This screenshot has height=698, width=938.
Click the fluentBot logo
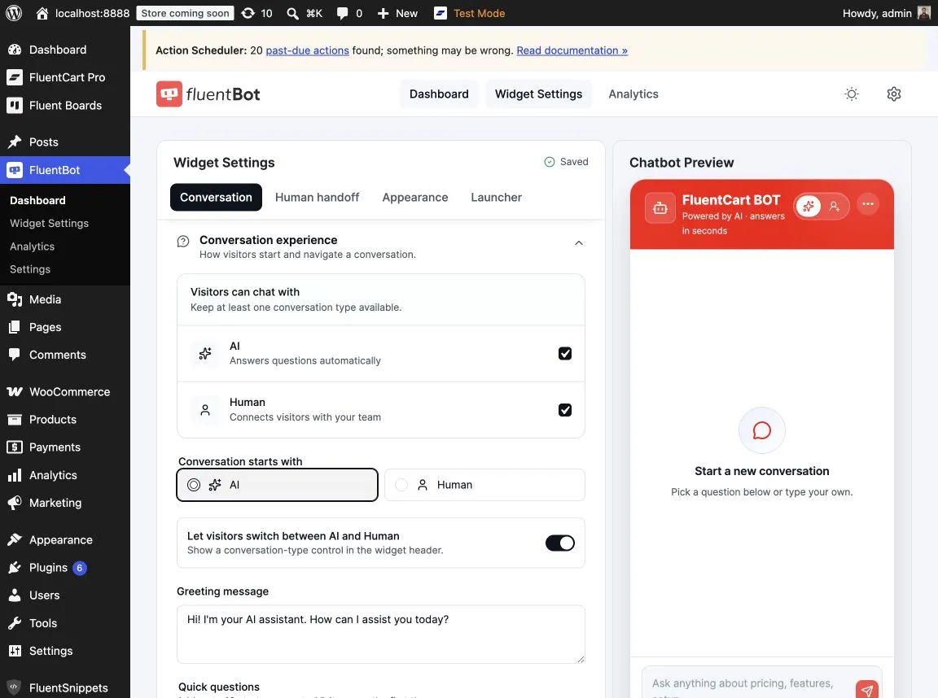208,94
